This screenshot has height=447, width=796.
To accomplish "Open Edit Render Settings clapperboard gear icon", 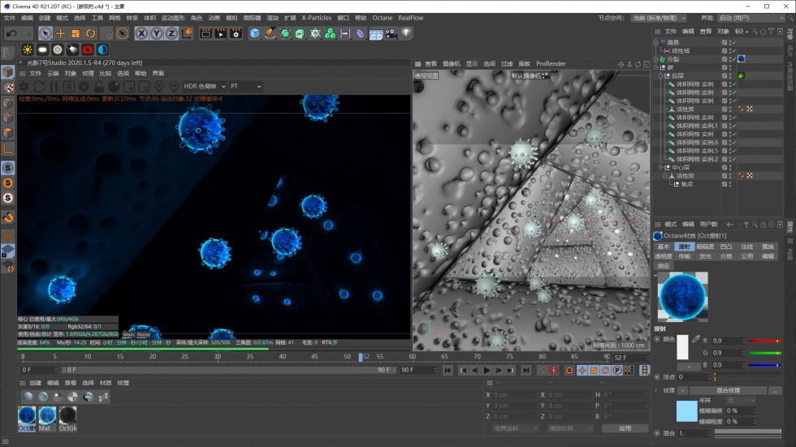I will point(236,33).
